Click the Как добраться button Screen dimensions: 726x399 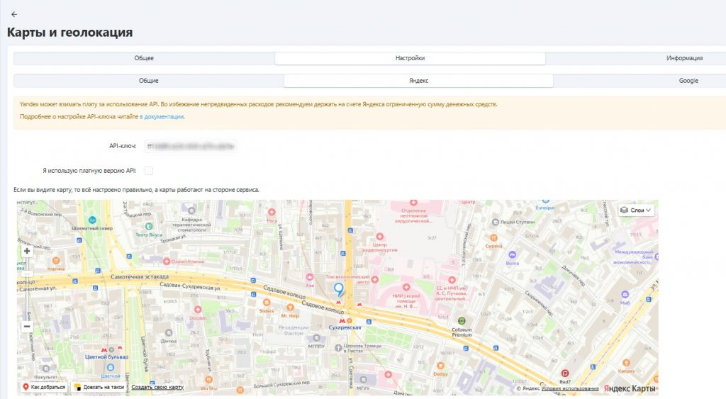[x=44, y=387]
